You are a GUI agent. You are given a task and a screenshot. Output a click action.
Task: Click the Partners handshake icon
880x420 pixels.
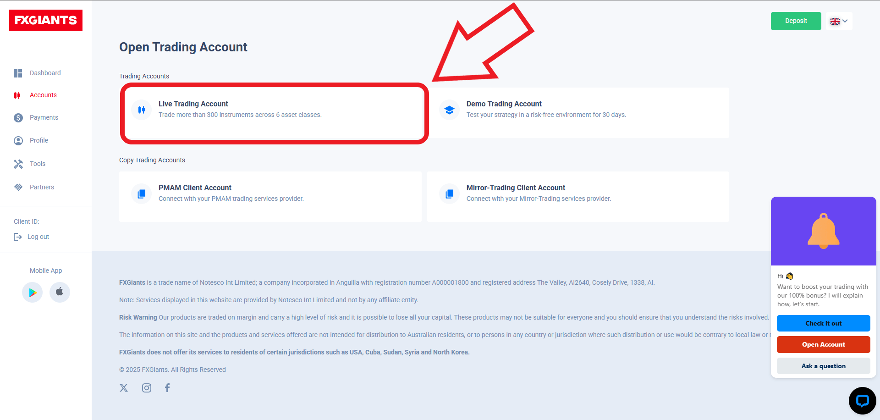[18, 187]
